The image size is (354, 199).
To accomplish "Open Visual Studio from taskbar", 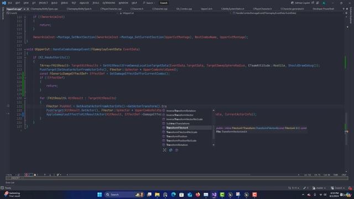I will (214, 195).
